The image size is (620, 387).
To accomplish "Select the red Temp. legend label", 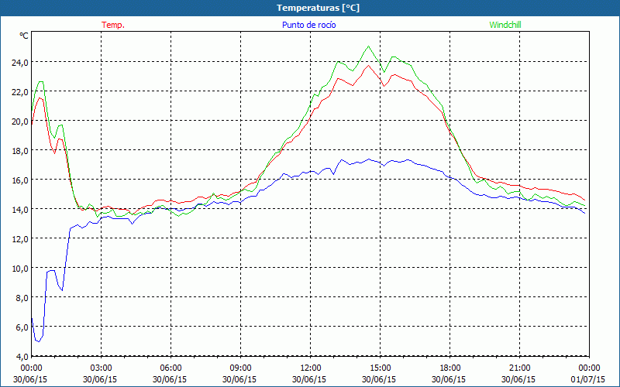I will 113,25.
